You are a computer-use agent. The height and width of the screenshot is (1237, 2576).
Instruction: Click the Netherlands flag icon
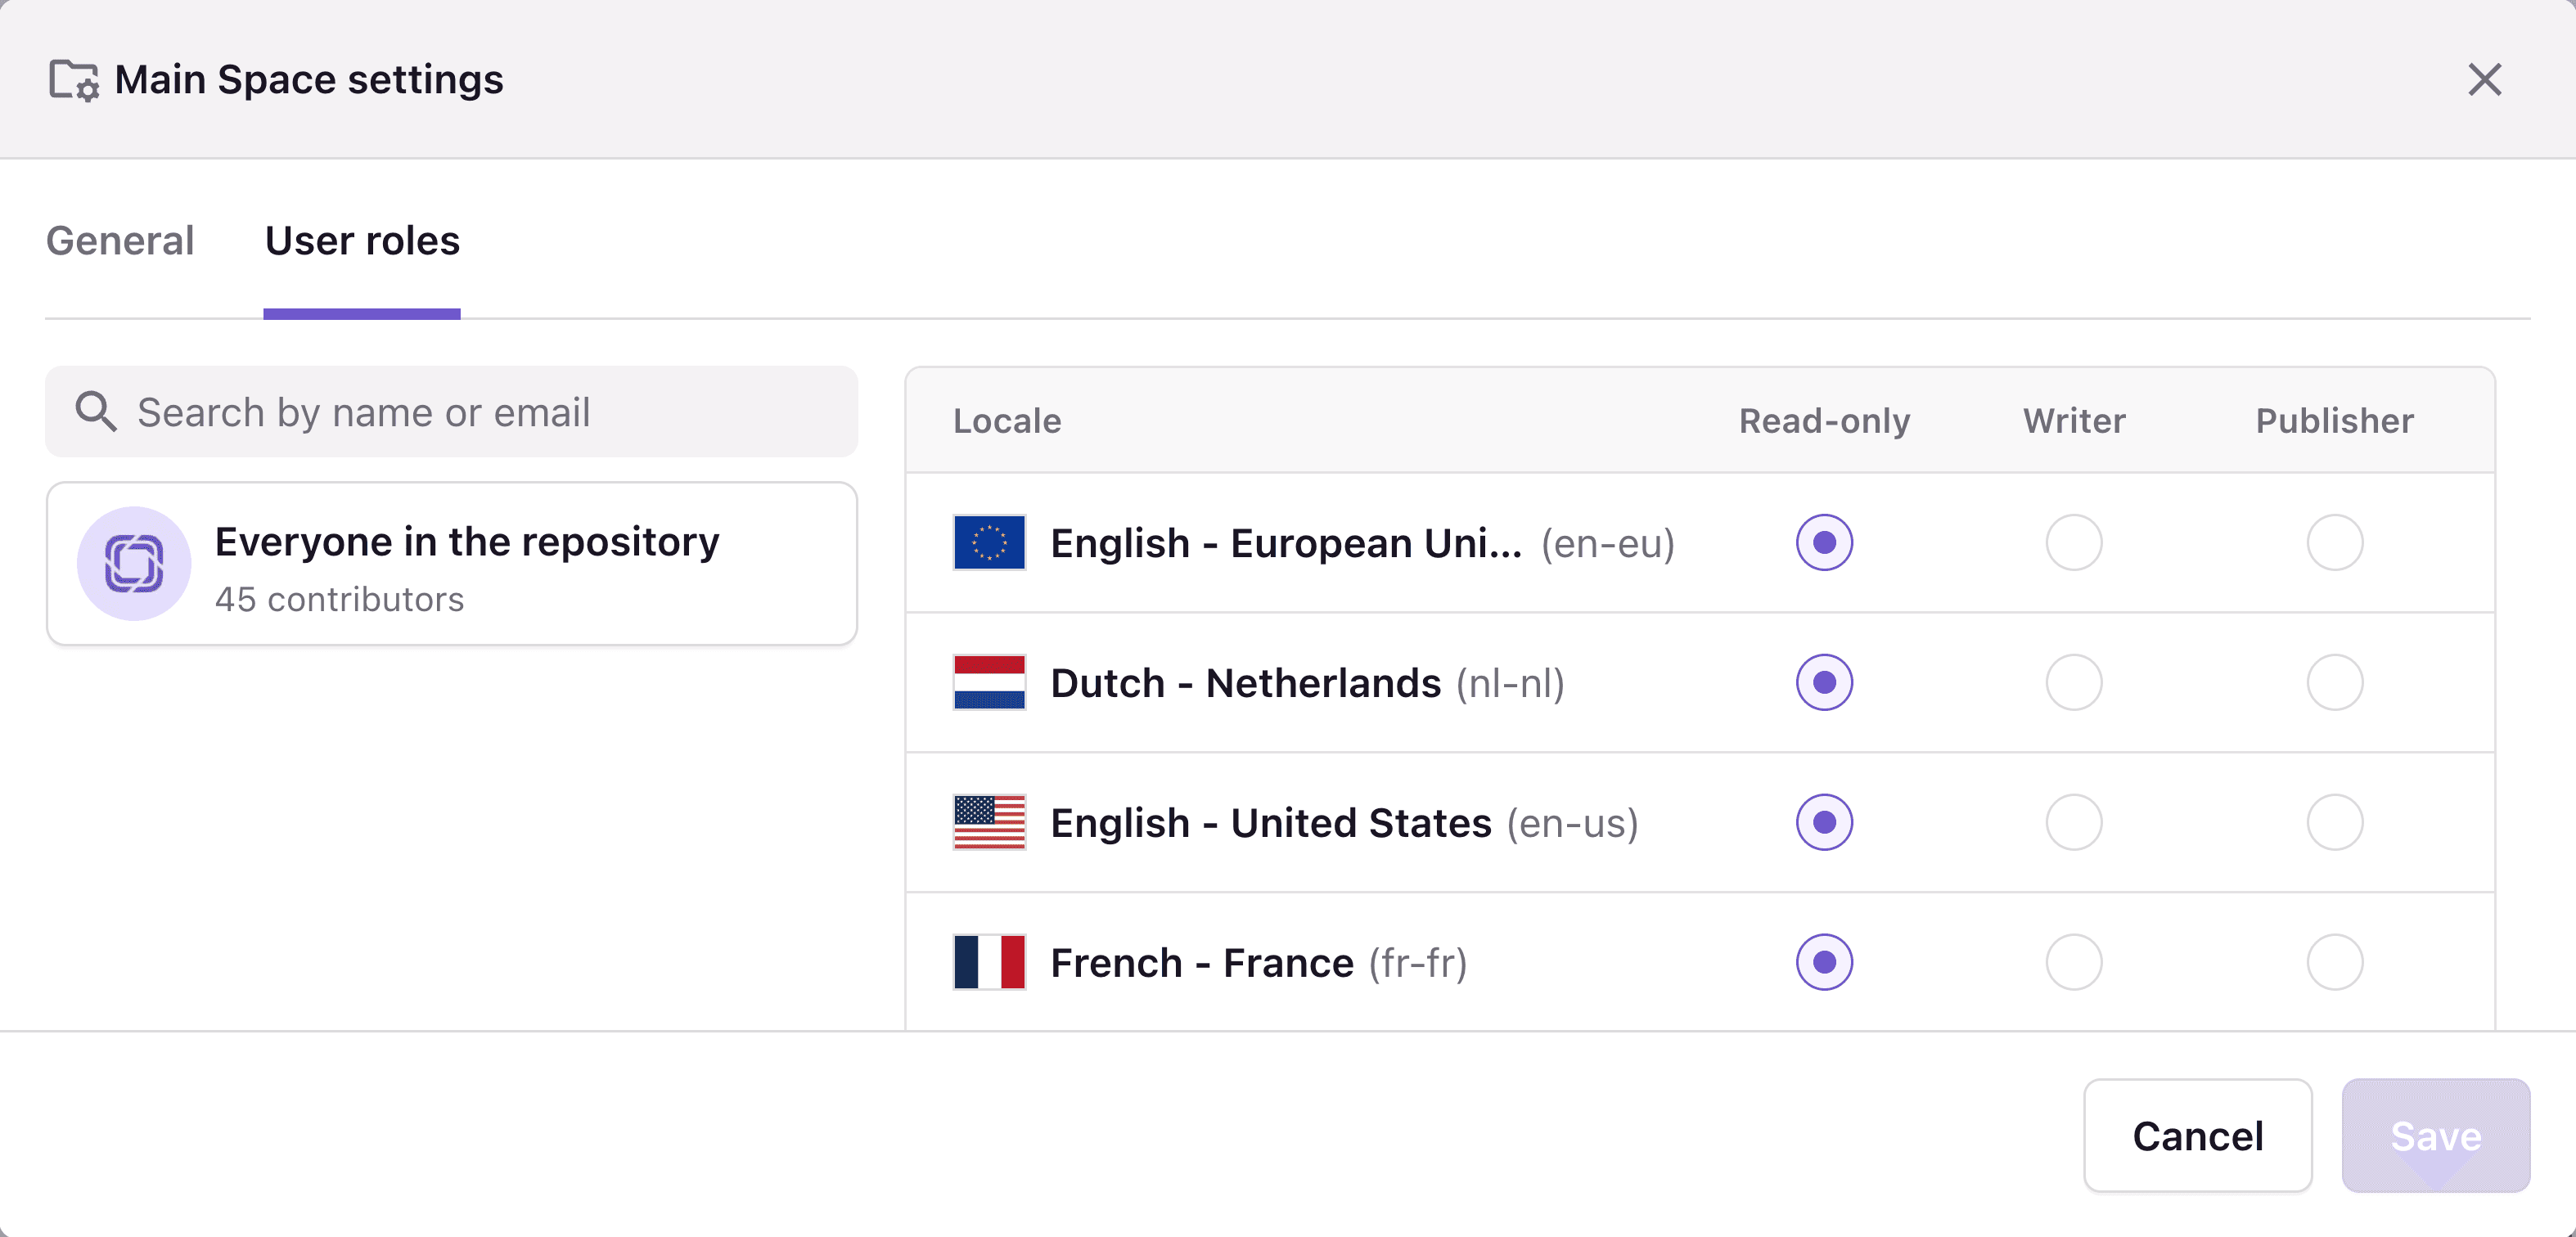click(989, 683)
